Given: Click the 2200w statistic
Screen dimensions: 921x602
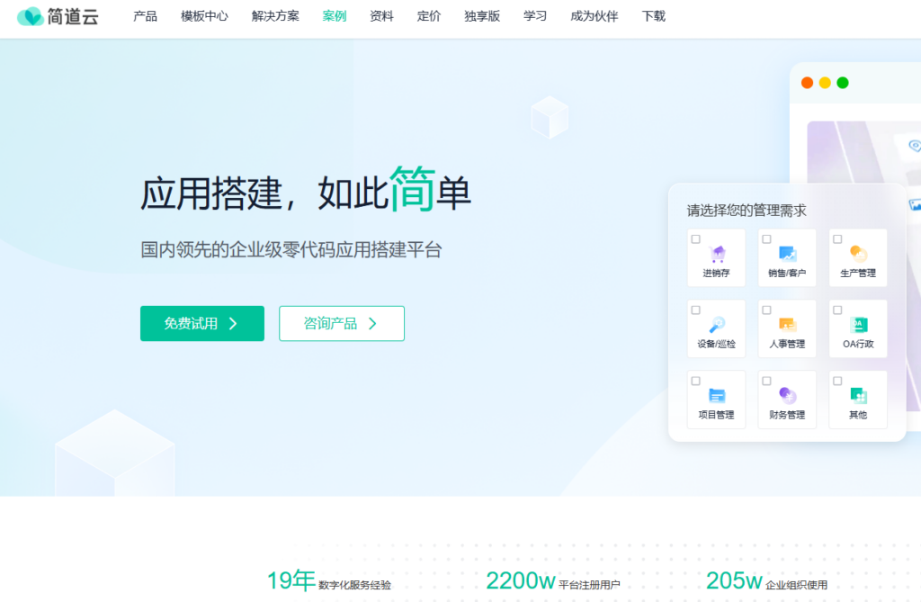Looking at the screenshot, I should click(x=521, y=580).
